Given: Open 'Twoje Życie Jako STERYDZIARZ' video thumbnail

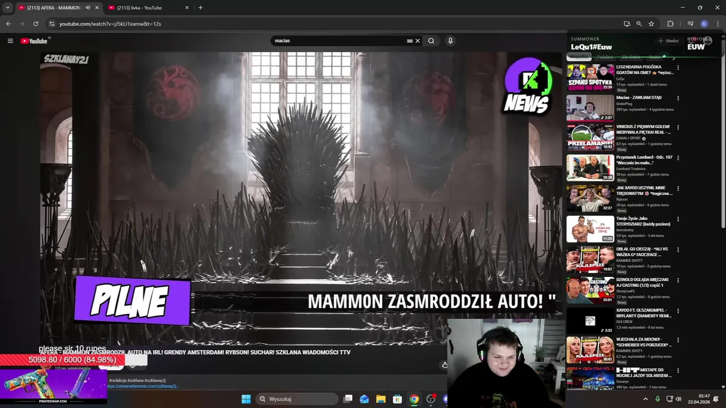Looking at the screenshot, I should (x=590, y=229).
